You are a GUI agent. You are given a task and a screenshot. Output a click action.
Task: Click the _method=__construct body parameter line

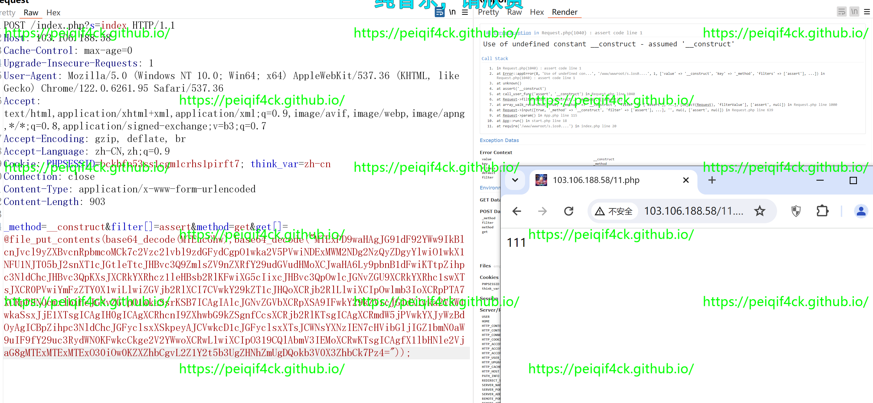(x=146, y=227)
